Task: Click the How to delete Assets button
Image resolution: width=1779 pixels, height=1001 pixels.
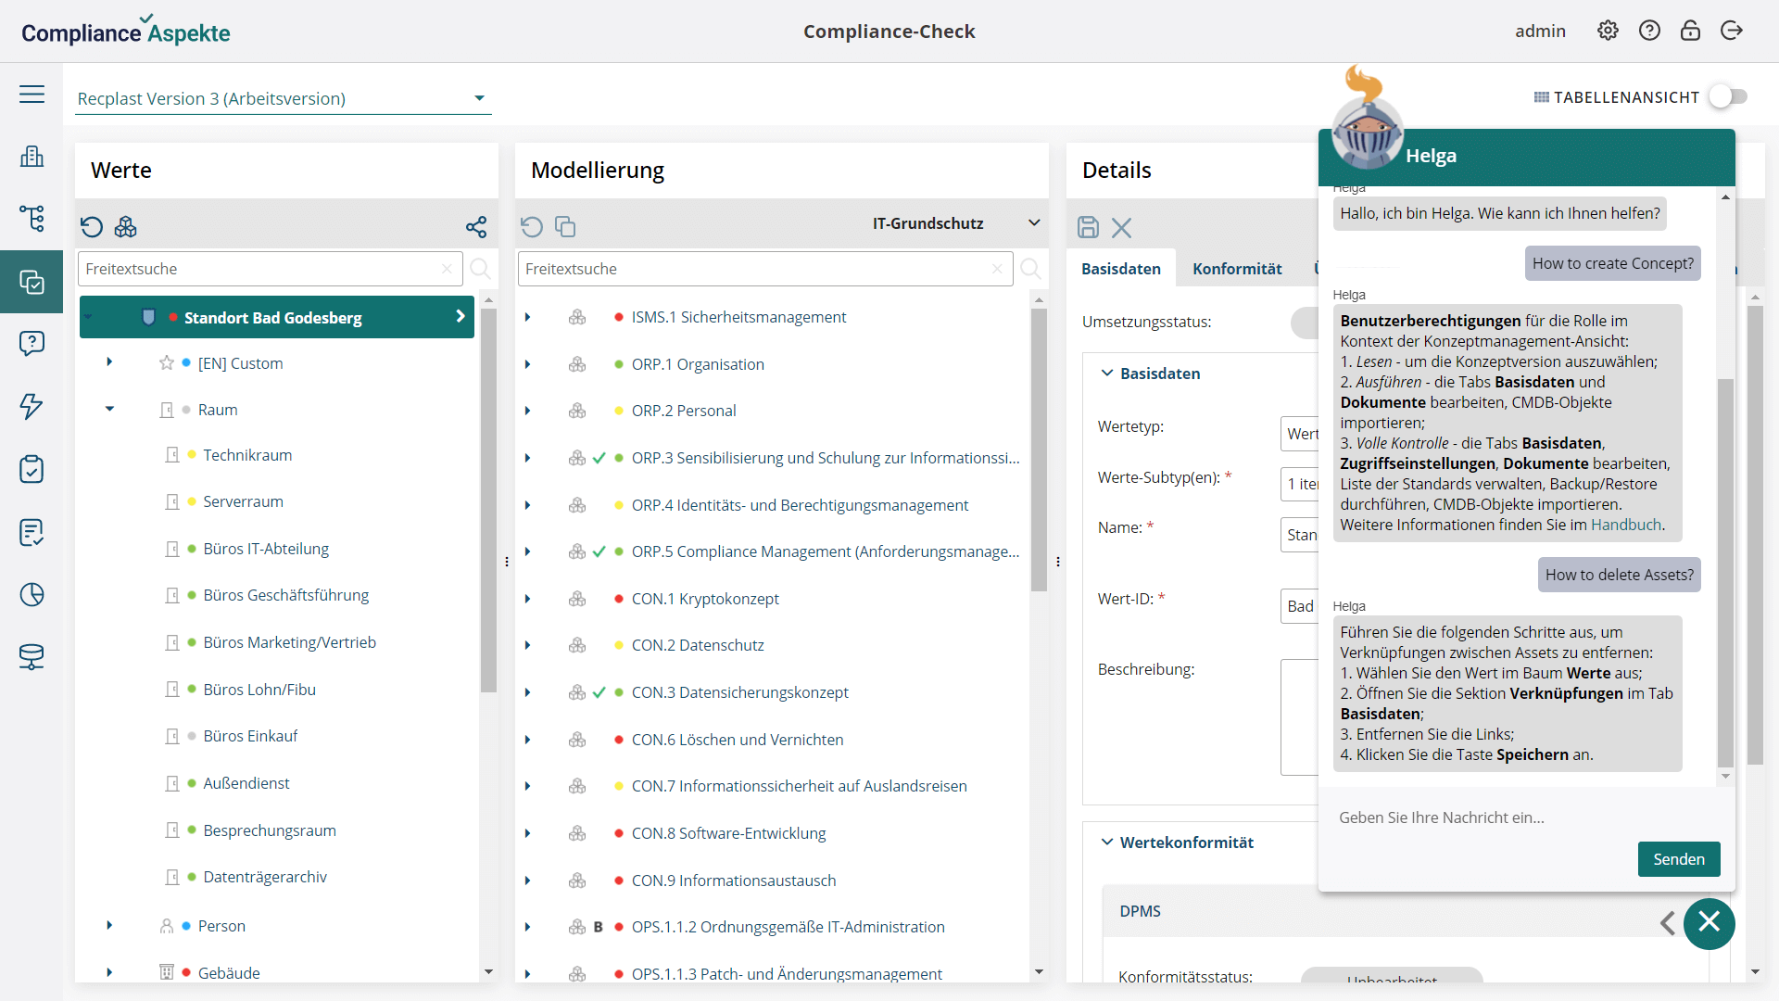Action: click(x=1619, y=575)
